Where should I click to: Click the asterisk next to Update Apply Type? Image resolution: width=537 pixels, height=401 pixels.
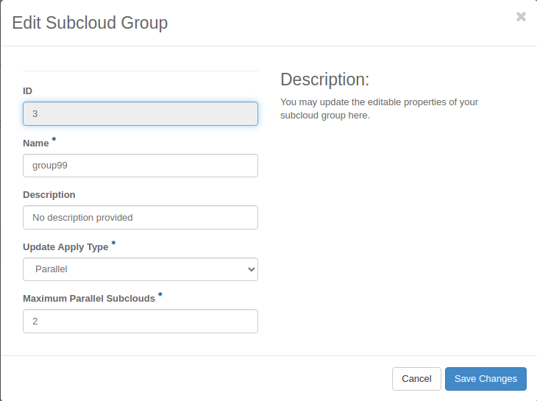(x=113, y=244)
